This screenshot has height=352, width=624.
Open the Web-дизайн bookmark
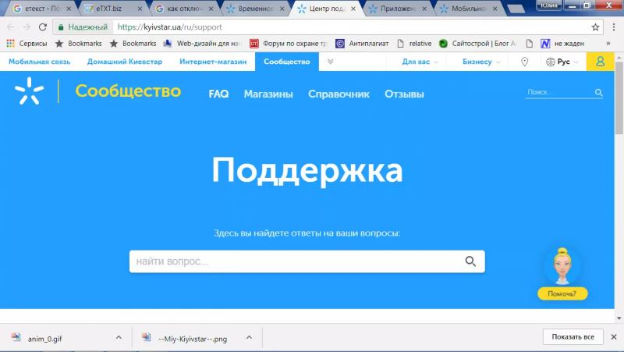click(203, 44)
